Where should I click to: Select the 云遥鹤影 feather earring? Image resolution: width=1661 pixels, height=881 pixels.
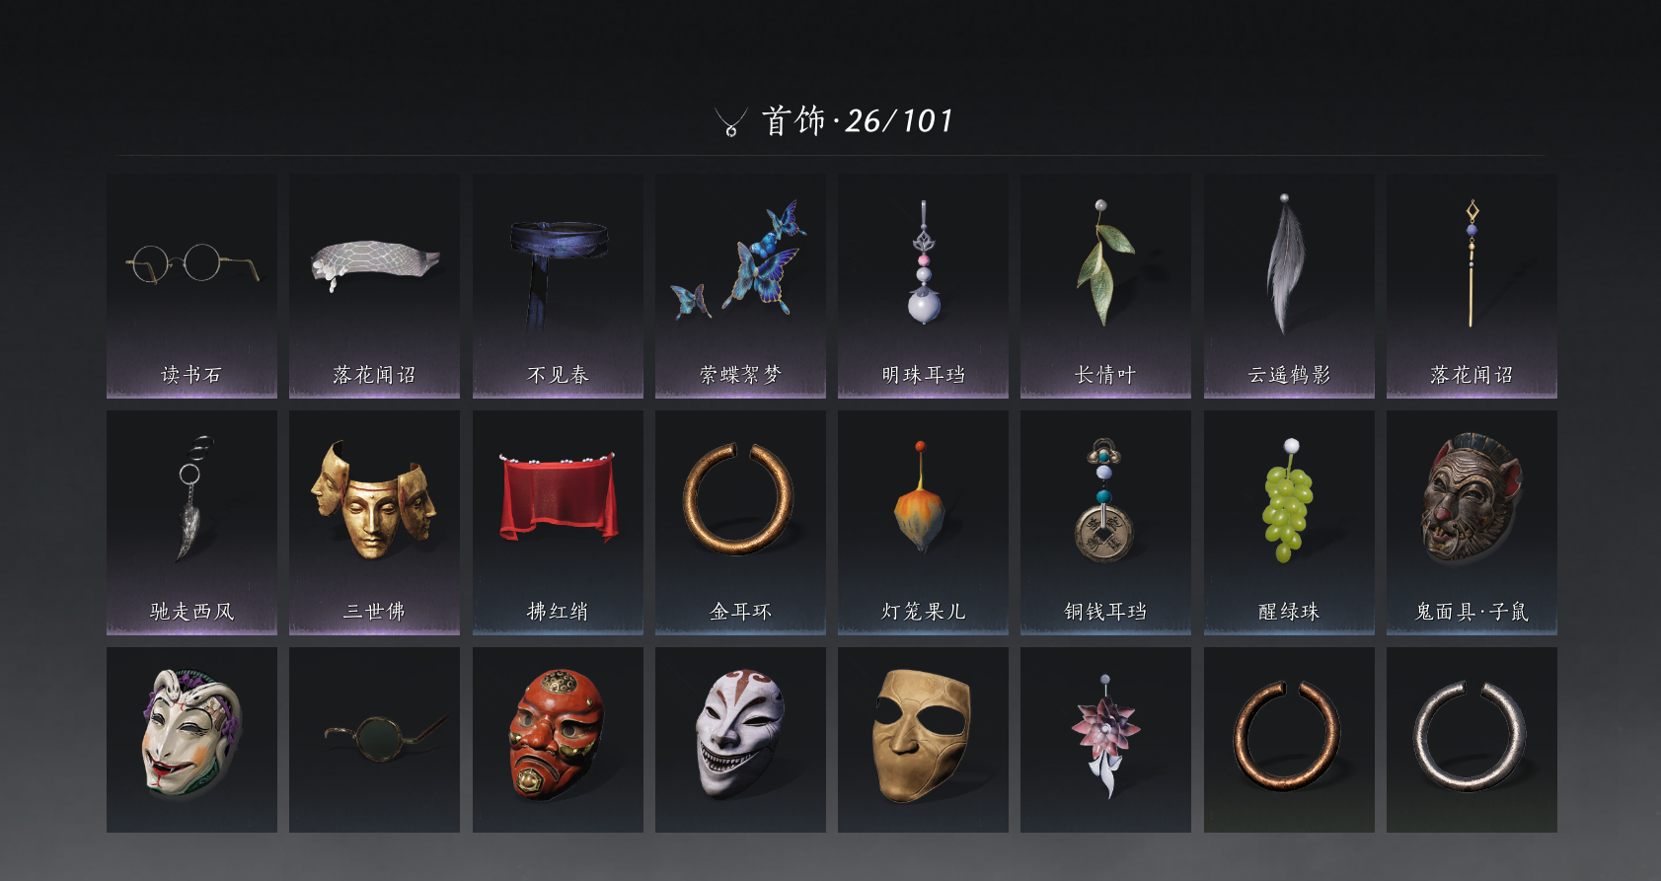pos(1289,286)
